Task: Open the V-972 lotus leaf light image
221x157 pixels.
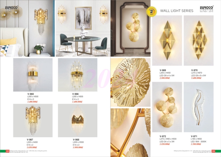Action: point(167,107)
